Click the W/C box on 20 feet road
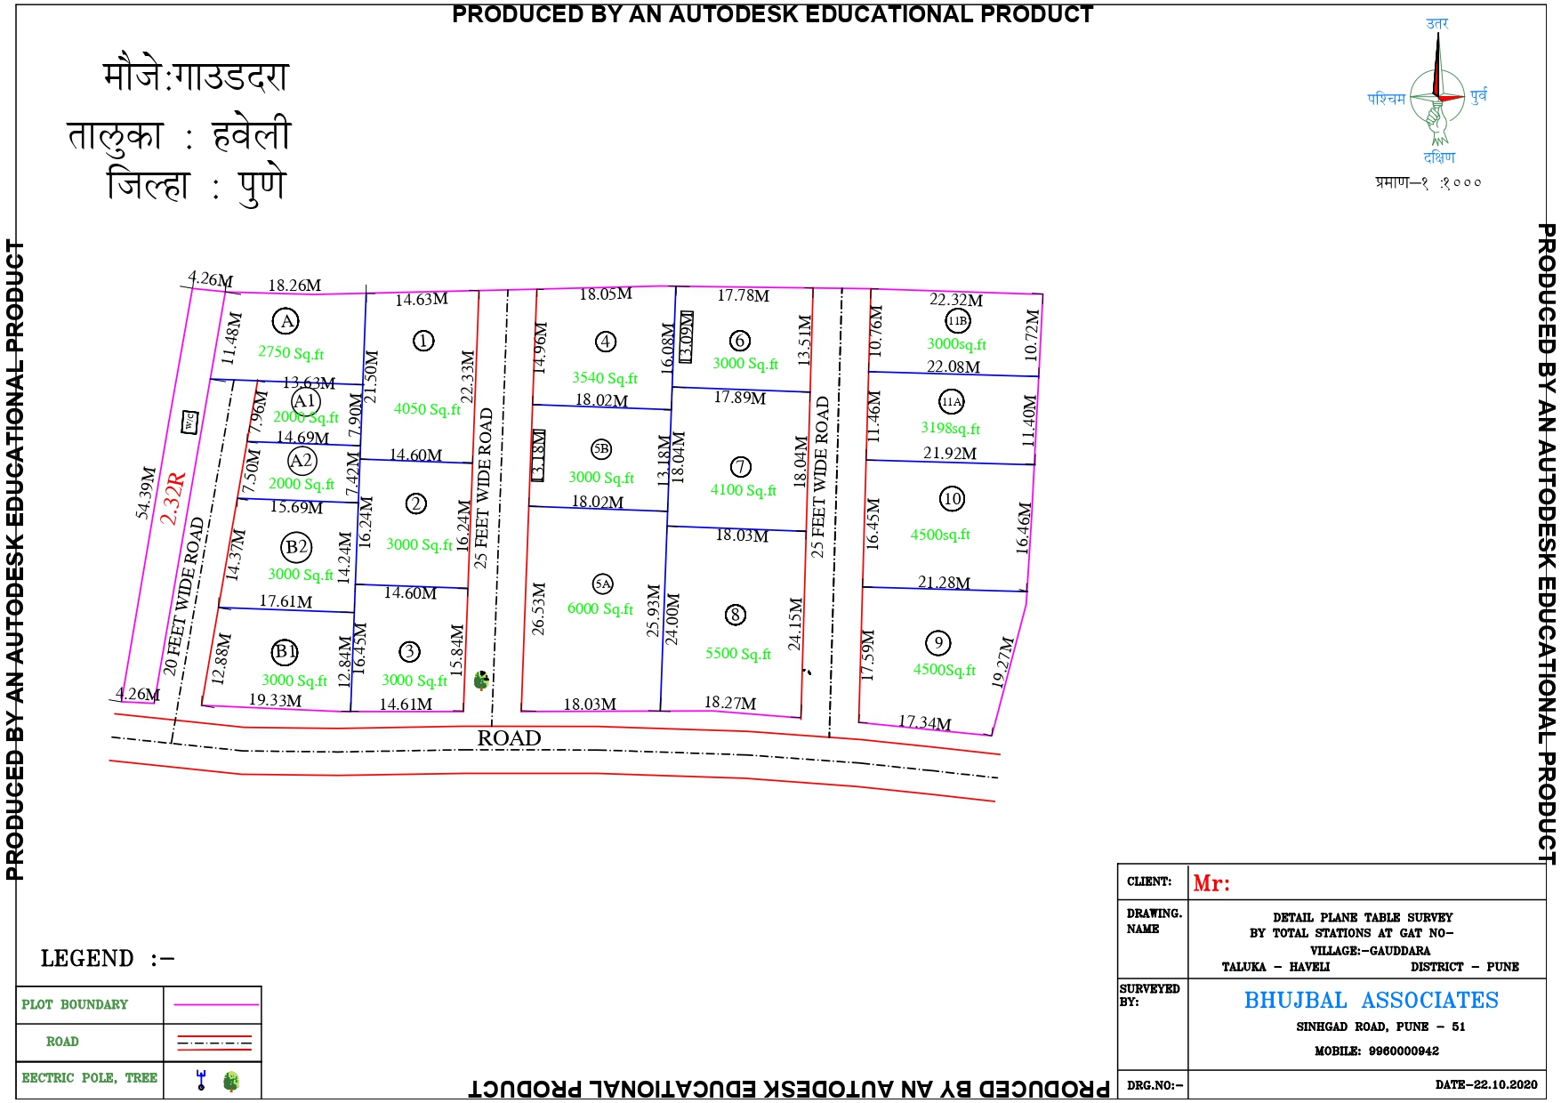Viewport: 1561px width, 1103px height. click(189, 422)
